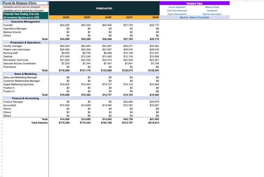This screenshot has width=264, height=177.
Task: Open the Income Statement link
Action: point(177,7)
